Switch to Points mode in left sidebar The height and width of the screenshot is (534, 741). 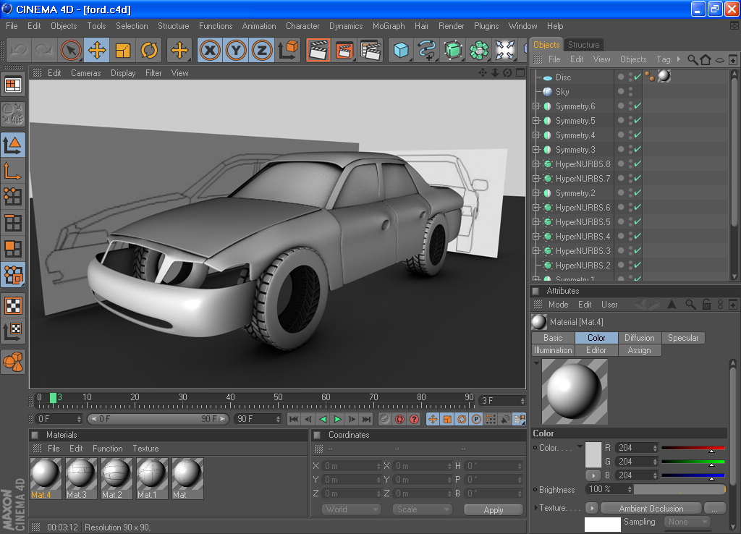click(13, 197)
